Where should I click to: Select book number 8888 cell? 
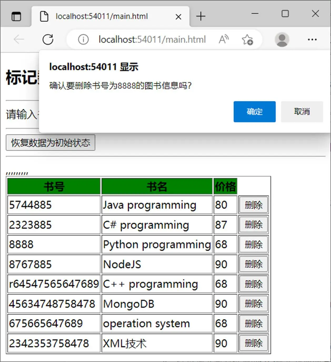pyautogui.click(x=54, y=244)
